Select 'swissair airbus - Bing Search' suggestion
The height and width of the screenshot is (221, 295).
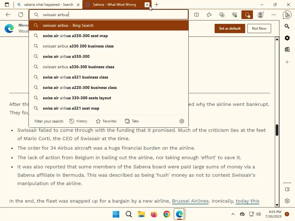[109, 25]
